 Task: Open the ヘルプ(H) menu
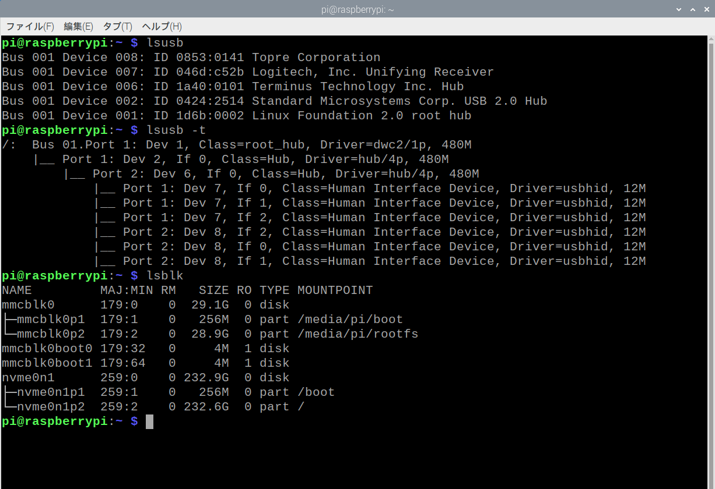[x=161, y=26]
